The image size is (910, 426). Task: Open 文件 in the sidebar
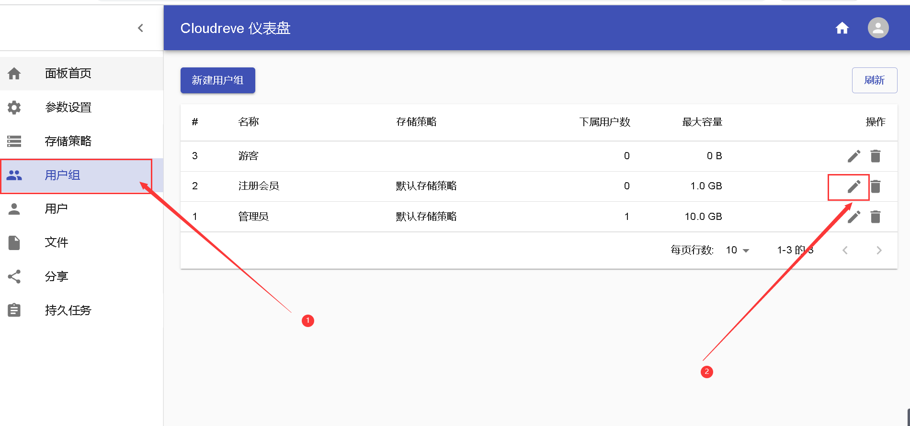[x=81, y=242]
